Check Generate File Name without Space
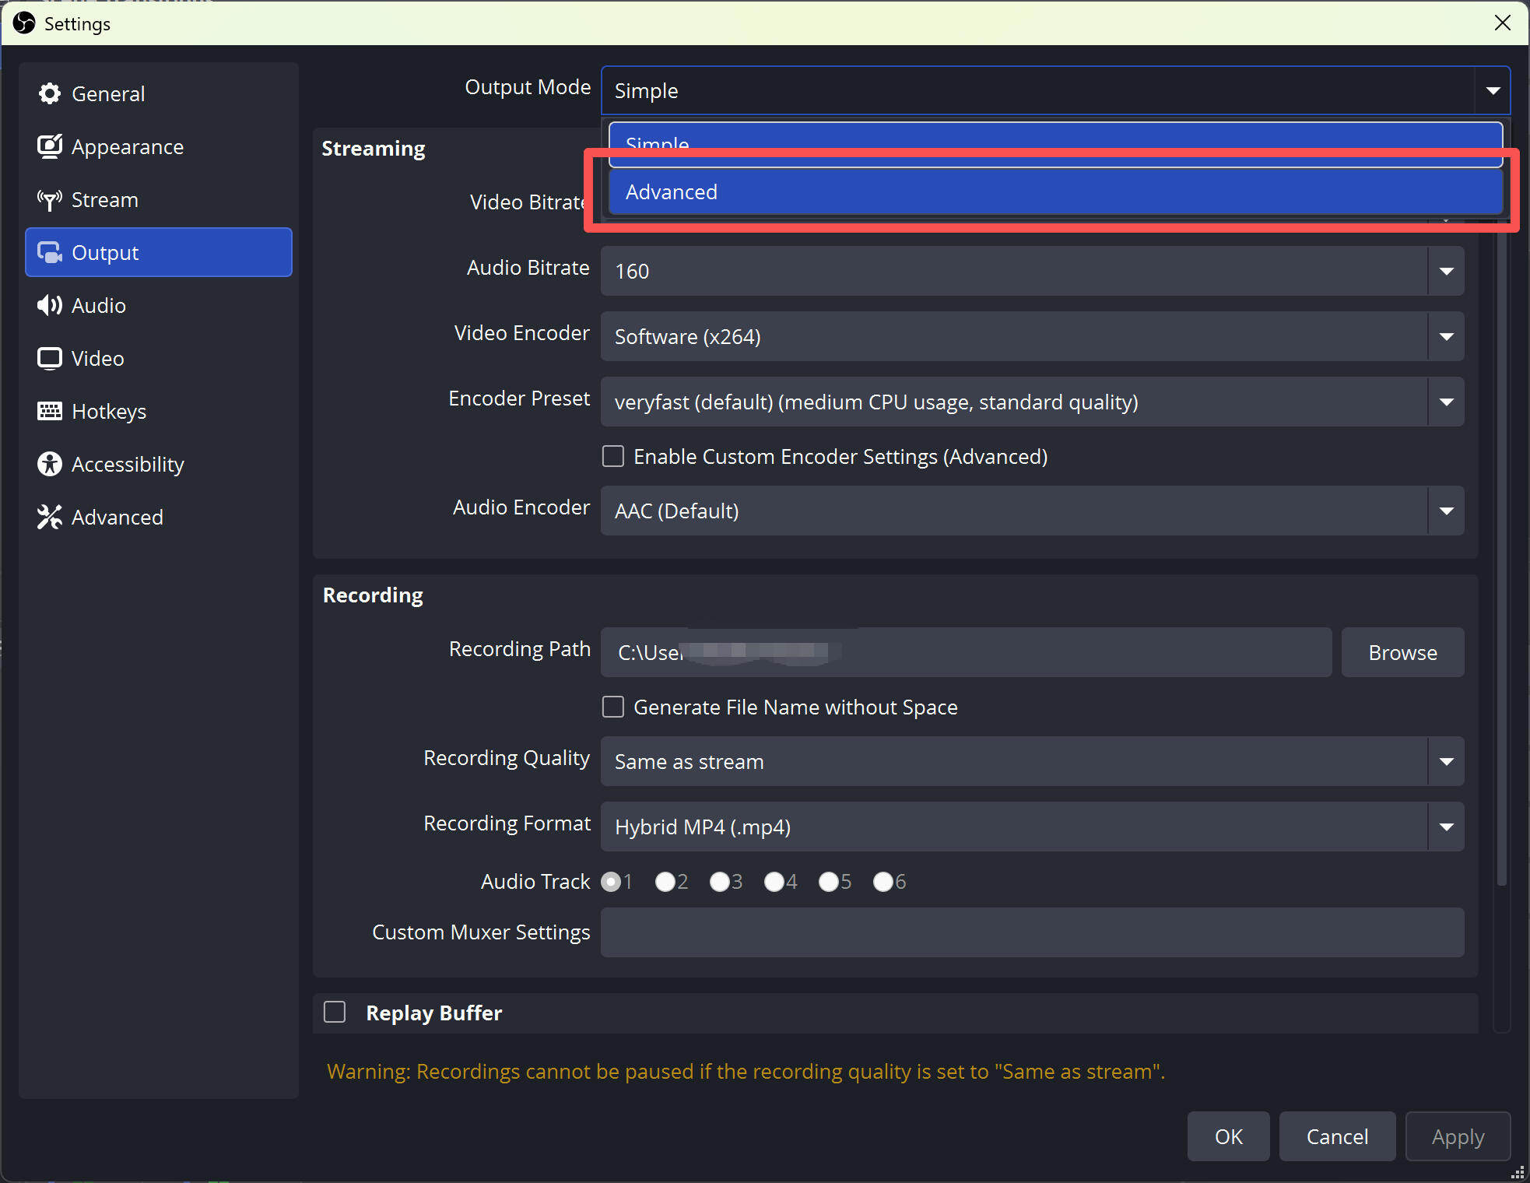Image resolution: width=1530 pixels, height=1183 pixels. pos(613,707)
